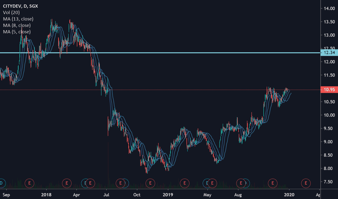Click the 11.50 price axis label
Screen dimensions: 338x199
pos(329,75)
